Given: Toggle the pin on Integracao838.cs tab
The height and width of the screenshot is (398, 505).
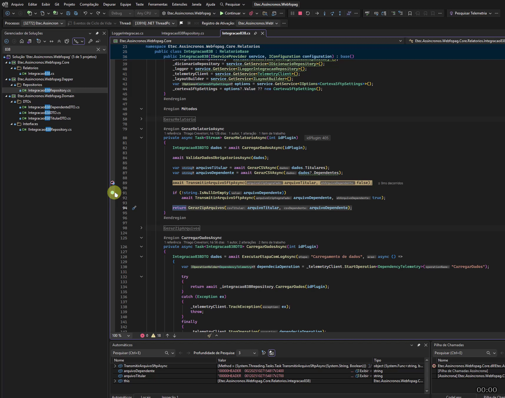Looking at the screenshot, I should [x=255, y=33].
